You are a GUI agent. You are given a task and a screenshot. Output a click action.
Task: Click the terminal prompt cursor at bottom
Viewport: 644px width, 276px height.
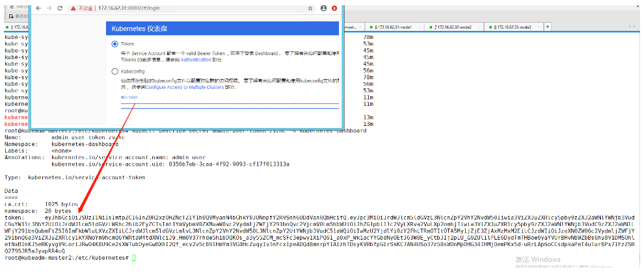(133, 258)
